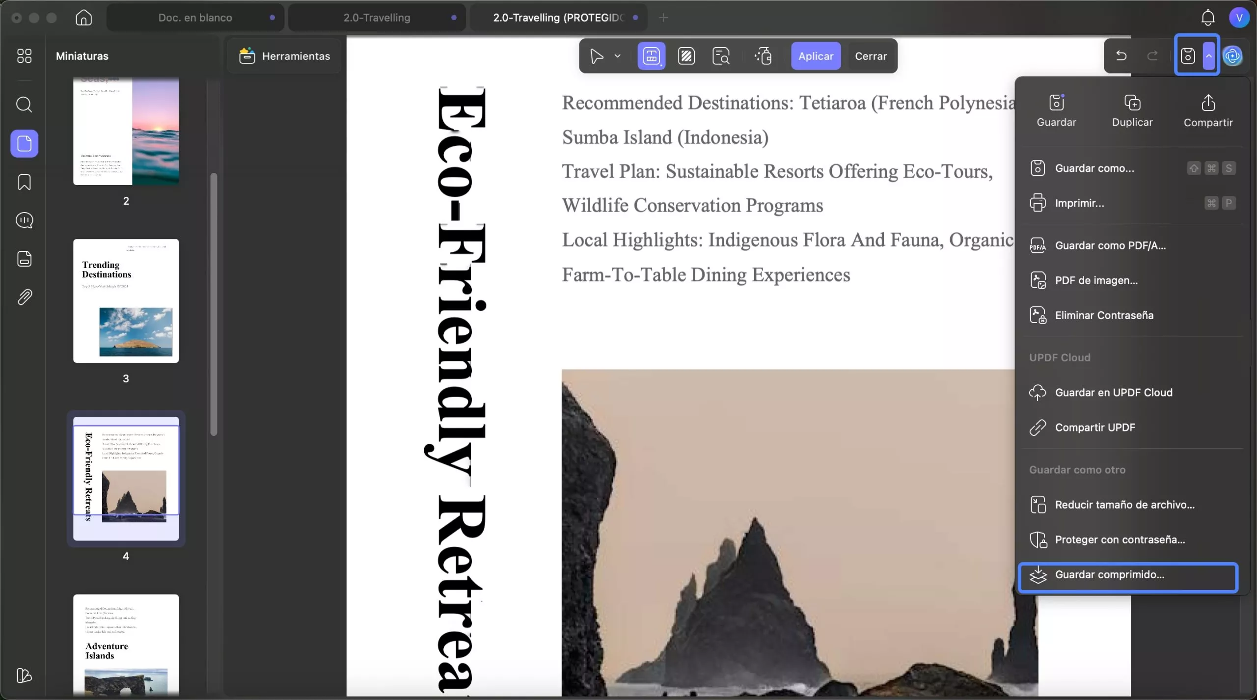1257x700 pixels.
Task: Redo the last action
Action: tap(1152, 56)
